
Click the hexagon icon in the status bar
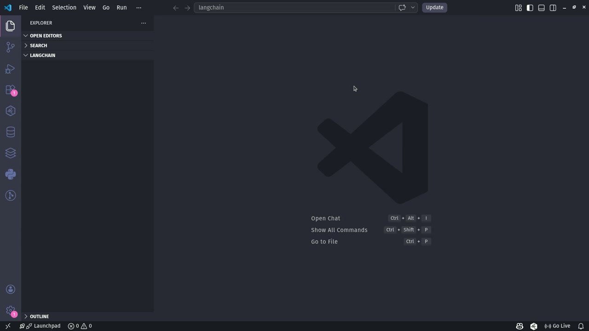click(x=534, y=326)
